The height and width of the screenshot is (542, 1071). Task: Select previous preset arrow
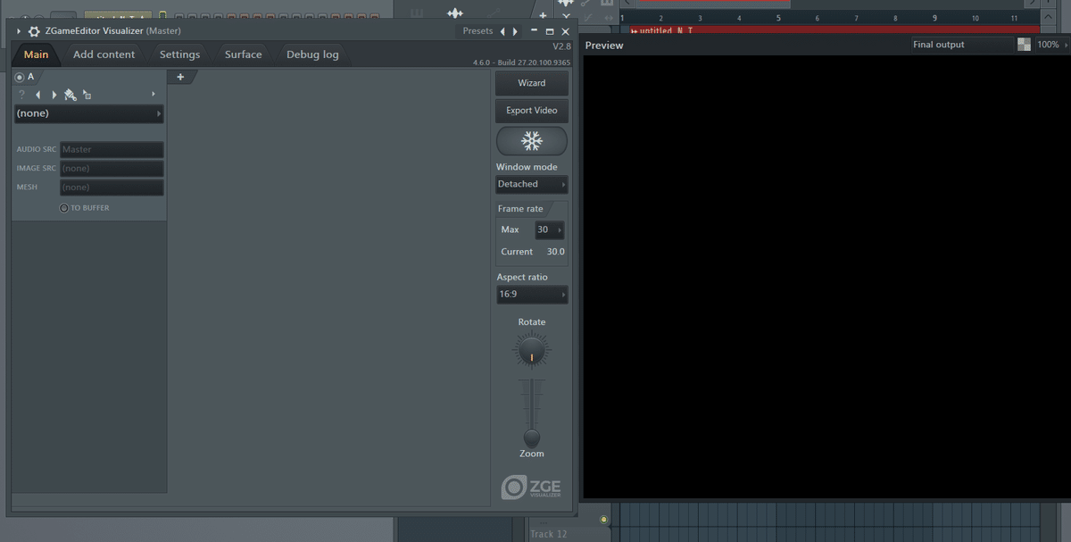tap(502, 31)
